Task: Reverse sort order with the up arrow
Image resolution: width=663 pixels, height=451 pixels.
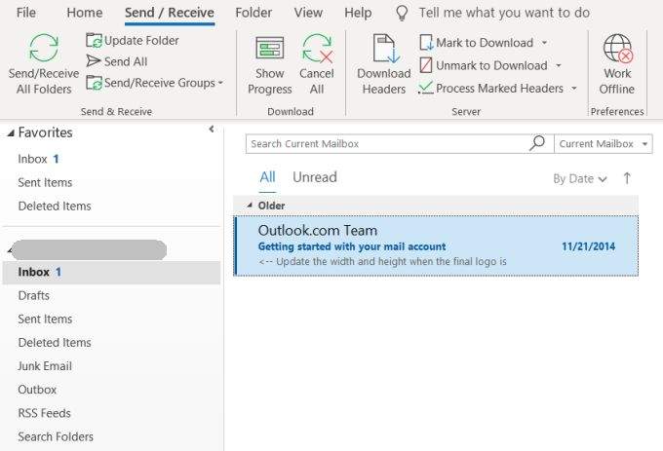Action: click(x=627, y=178)
